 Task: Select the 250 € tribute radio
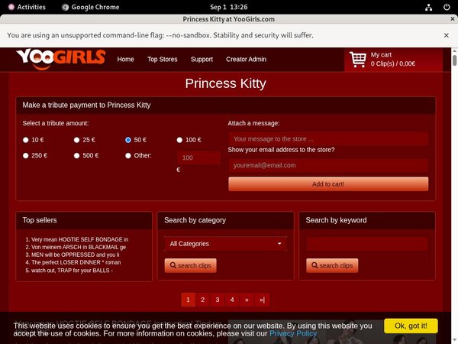point(26,156)
